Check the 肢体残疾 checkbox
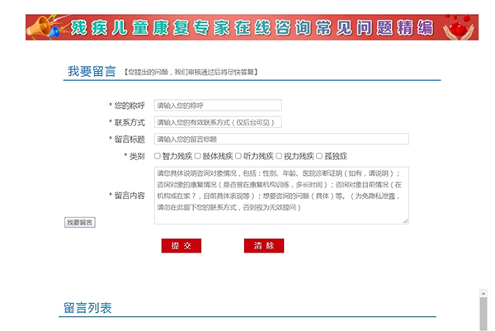Screen dimensions: 495x331 [x=198, y=155]
